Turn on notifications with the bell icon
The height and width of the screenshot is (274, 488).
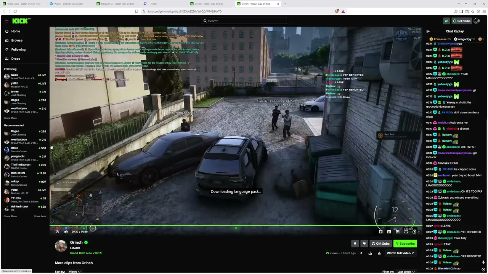coord(355,244)
